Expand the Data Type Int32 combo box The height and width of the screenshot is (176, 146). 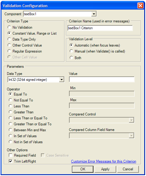pyautogui.click(x=62, y=80)
